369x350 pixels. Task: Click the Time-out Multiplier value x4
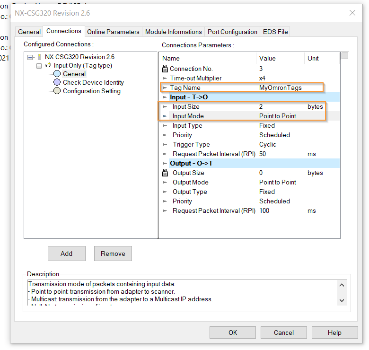tap(262, 79)
